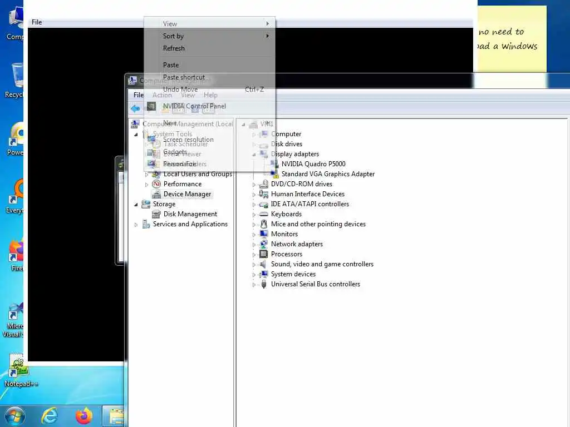Click the Processors category icon

click(x=263, y=254)
